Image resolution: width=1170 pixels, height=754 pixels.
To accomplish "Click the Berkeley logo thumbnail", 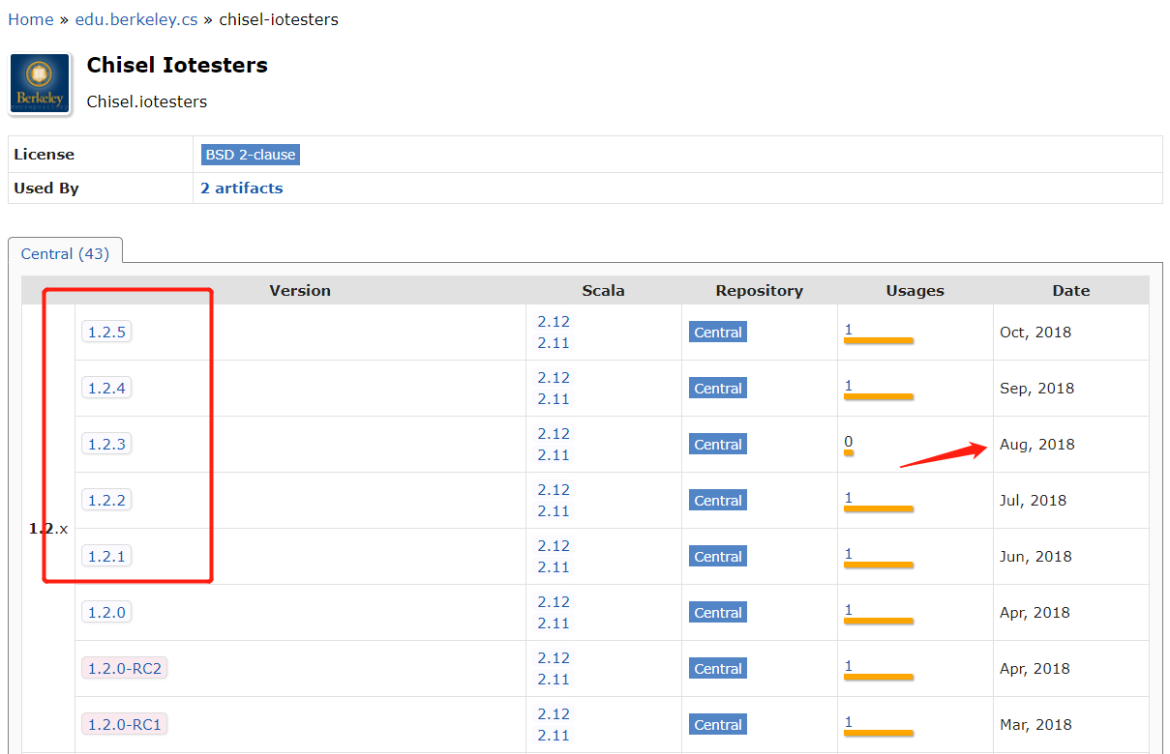I will 41,84.
